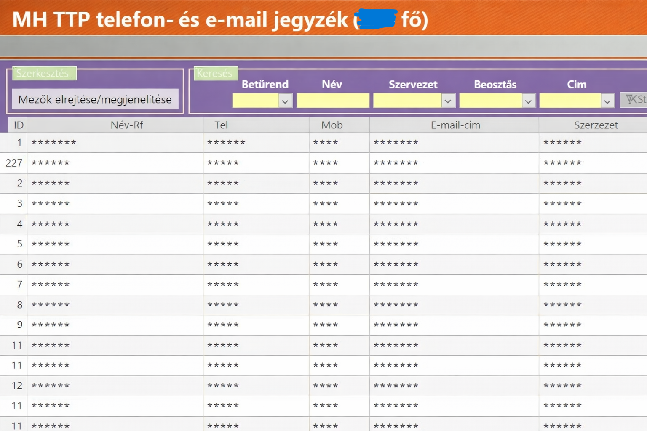Click the yellow Betürend filter field
The image size is (647, 431).
tap(257, 101)
